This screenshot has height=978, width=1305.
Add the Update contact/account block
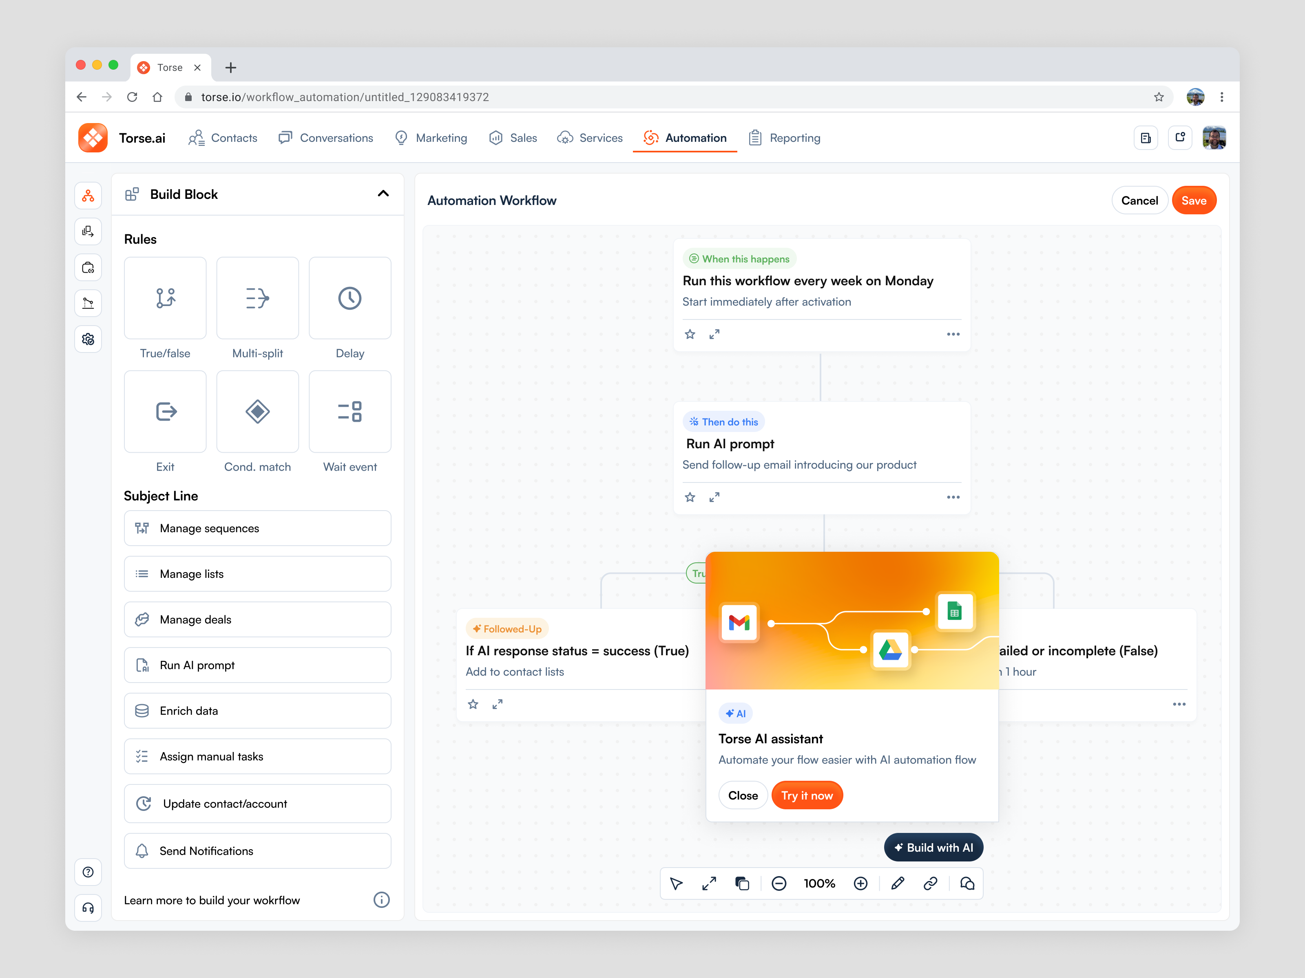[x=257, y=804]
